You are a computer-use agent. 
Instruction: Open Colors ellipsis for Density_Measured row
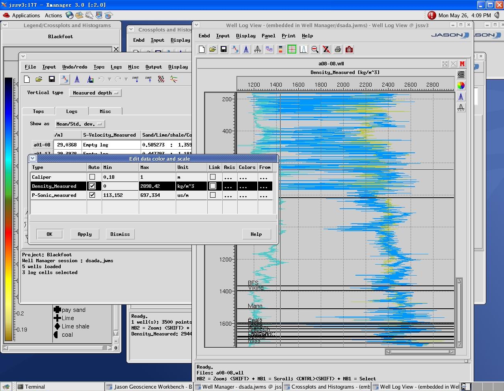coord(243,186)
